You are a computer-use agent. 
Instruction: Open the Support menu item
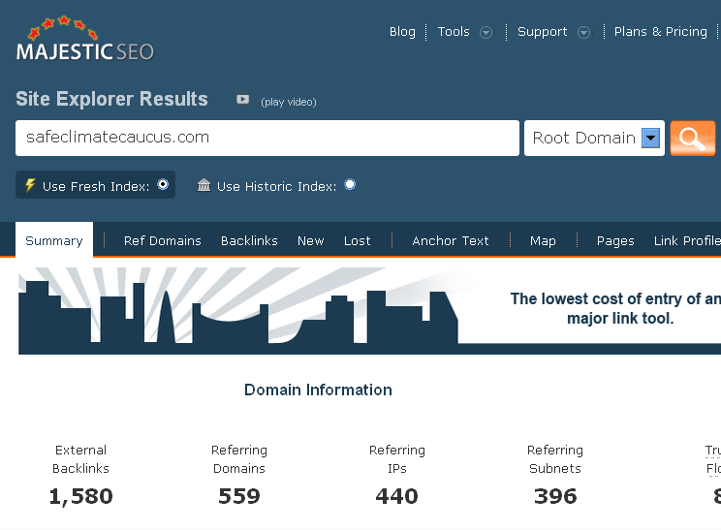pos(542,31)
